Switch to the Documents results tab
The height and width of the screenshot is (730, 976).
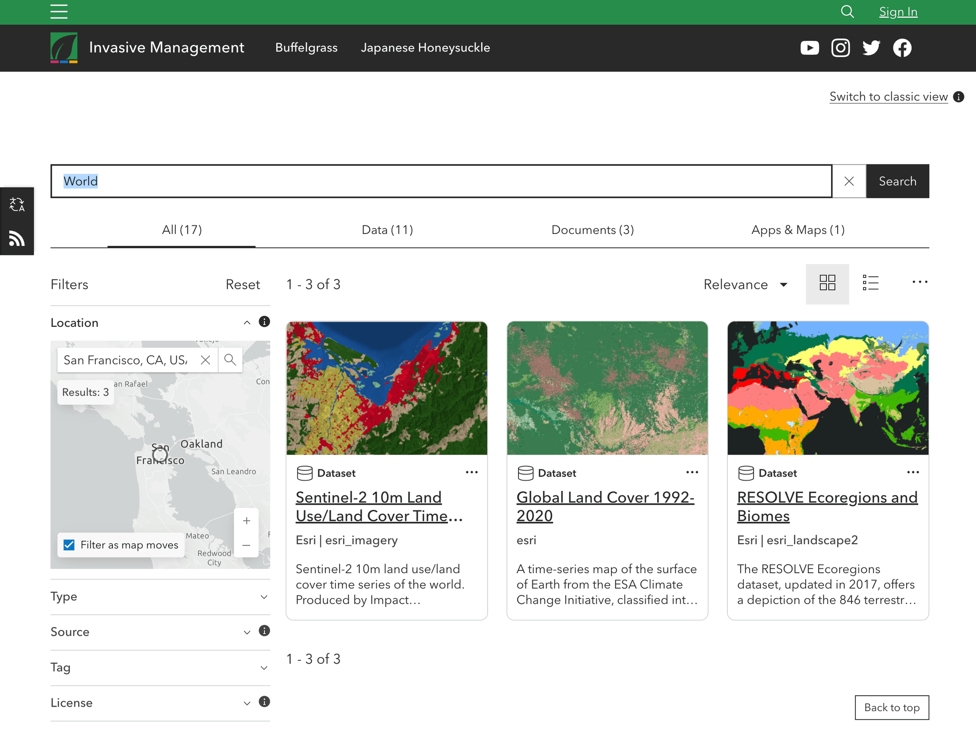pyautogui.click(x=592, y=230)
